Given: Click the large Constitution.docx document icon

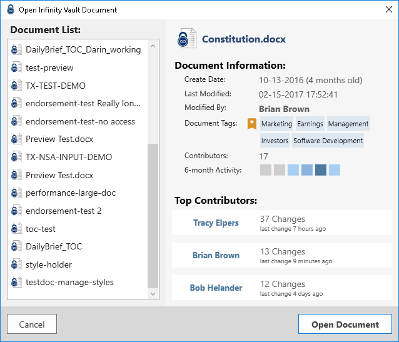Looking at the screenshot, I should (x=187, y=39).
